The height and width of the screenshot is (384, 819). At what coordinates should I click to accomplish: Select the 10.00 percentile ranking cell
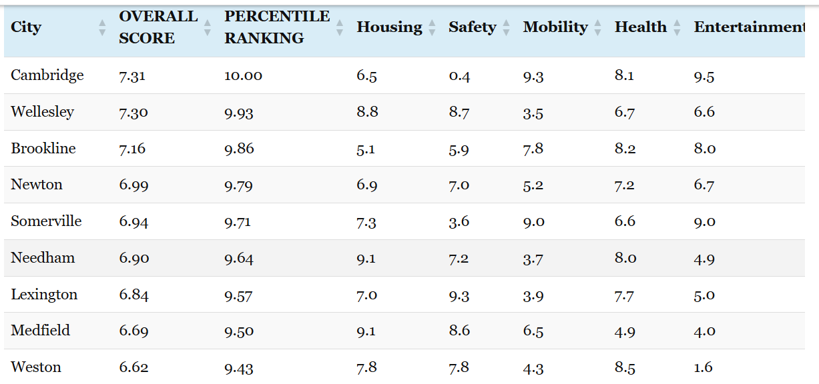[x=243, y=76]
